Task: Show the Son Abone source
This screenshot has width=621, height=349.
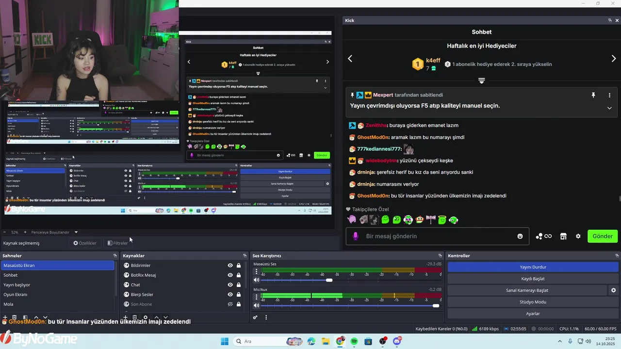Action: (x=230, y=304)
